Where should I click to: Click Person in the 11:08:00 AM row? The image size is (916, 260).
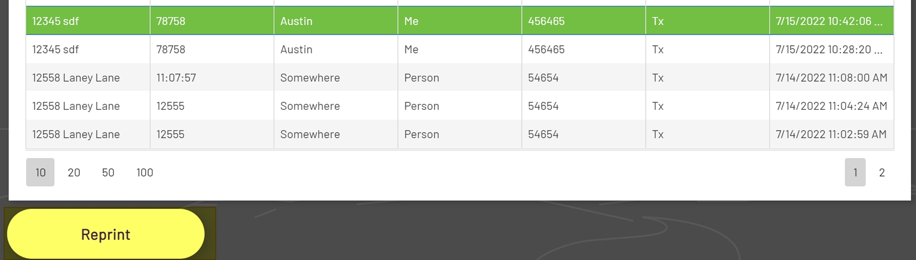421,78
